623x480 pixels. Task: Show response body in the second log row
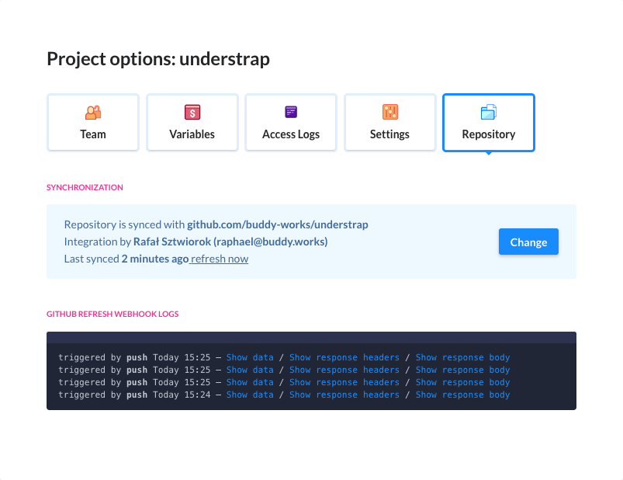coord(462,370)
